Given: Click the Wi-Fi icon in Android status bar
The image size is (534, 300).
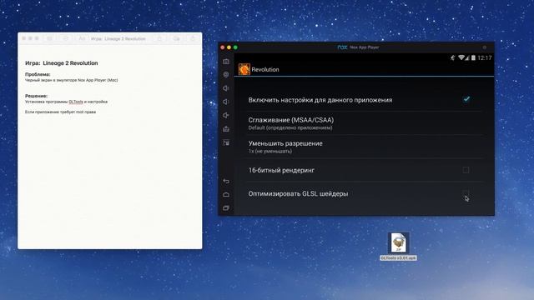Looking at the screenshot, I should 461,57.
